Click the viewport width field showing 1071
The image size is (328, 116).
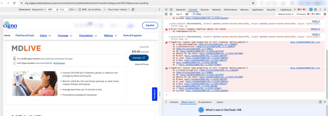(x=51, y=9)
